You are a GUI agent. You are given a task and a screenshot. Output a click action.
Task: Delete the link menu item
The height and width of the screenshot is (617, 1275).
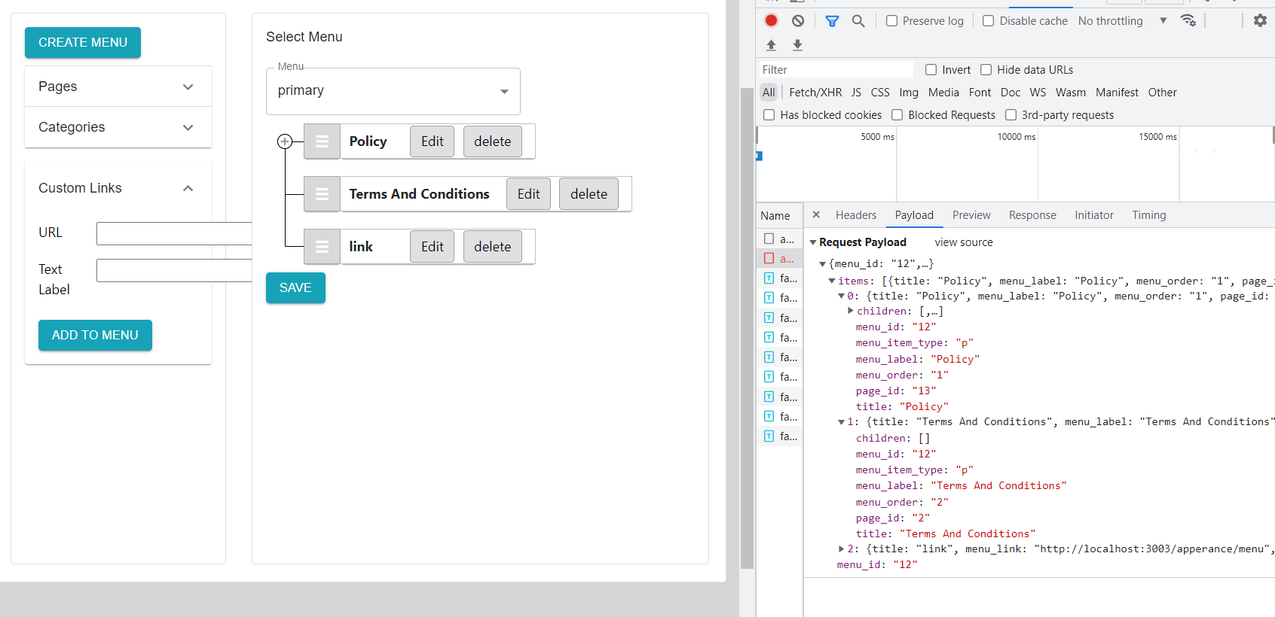tap(493, 247)
